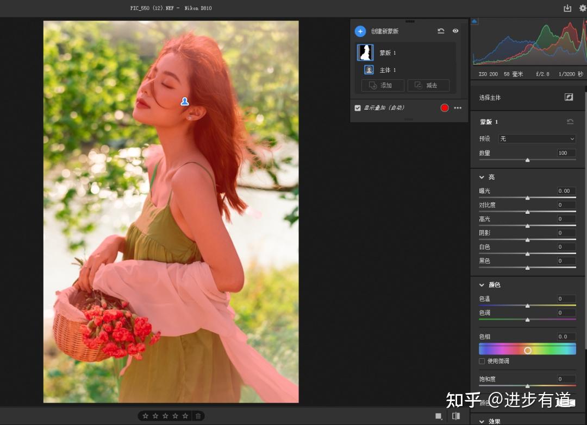Select the 蒙版 1 mask thumbnail

pos(365,53)
